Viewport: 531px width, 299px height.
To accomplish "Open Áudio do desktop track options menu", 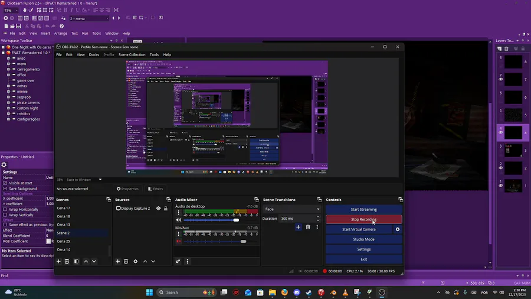I will click(x=178, y=213).
